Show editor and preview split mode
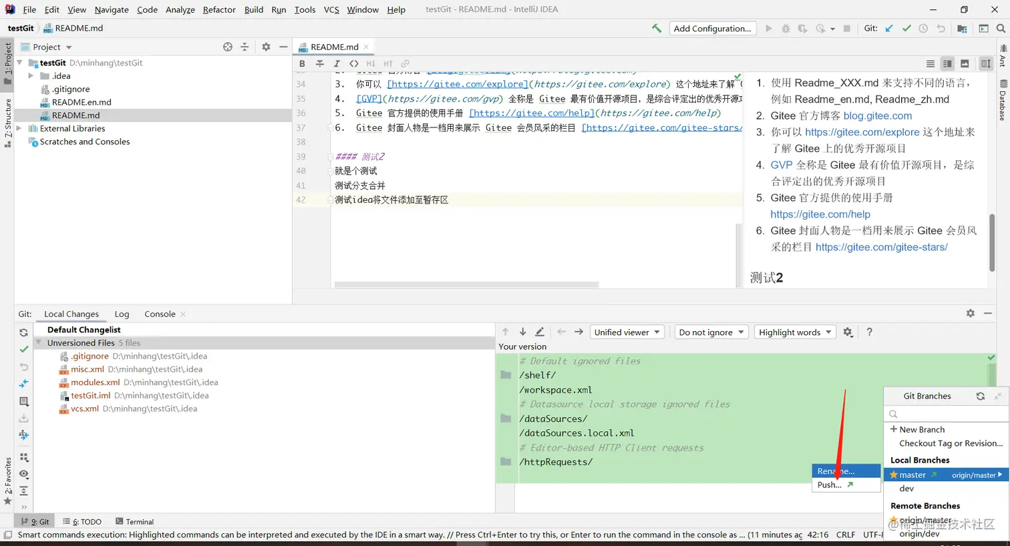Viewport: 1010px width, 546px height. (947, 63)
